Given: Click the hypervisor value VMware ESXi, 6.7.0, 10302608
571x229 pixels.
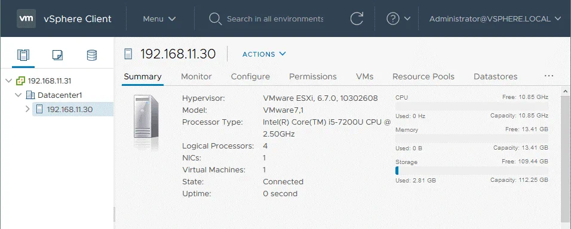Looking at the screenshot, I should [x=320, y=98].
